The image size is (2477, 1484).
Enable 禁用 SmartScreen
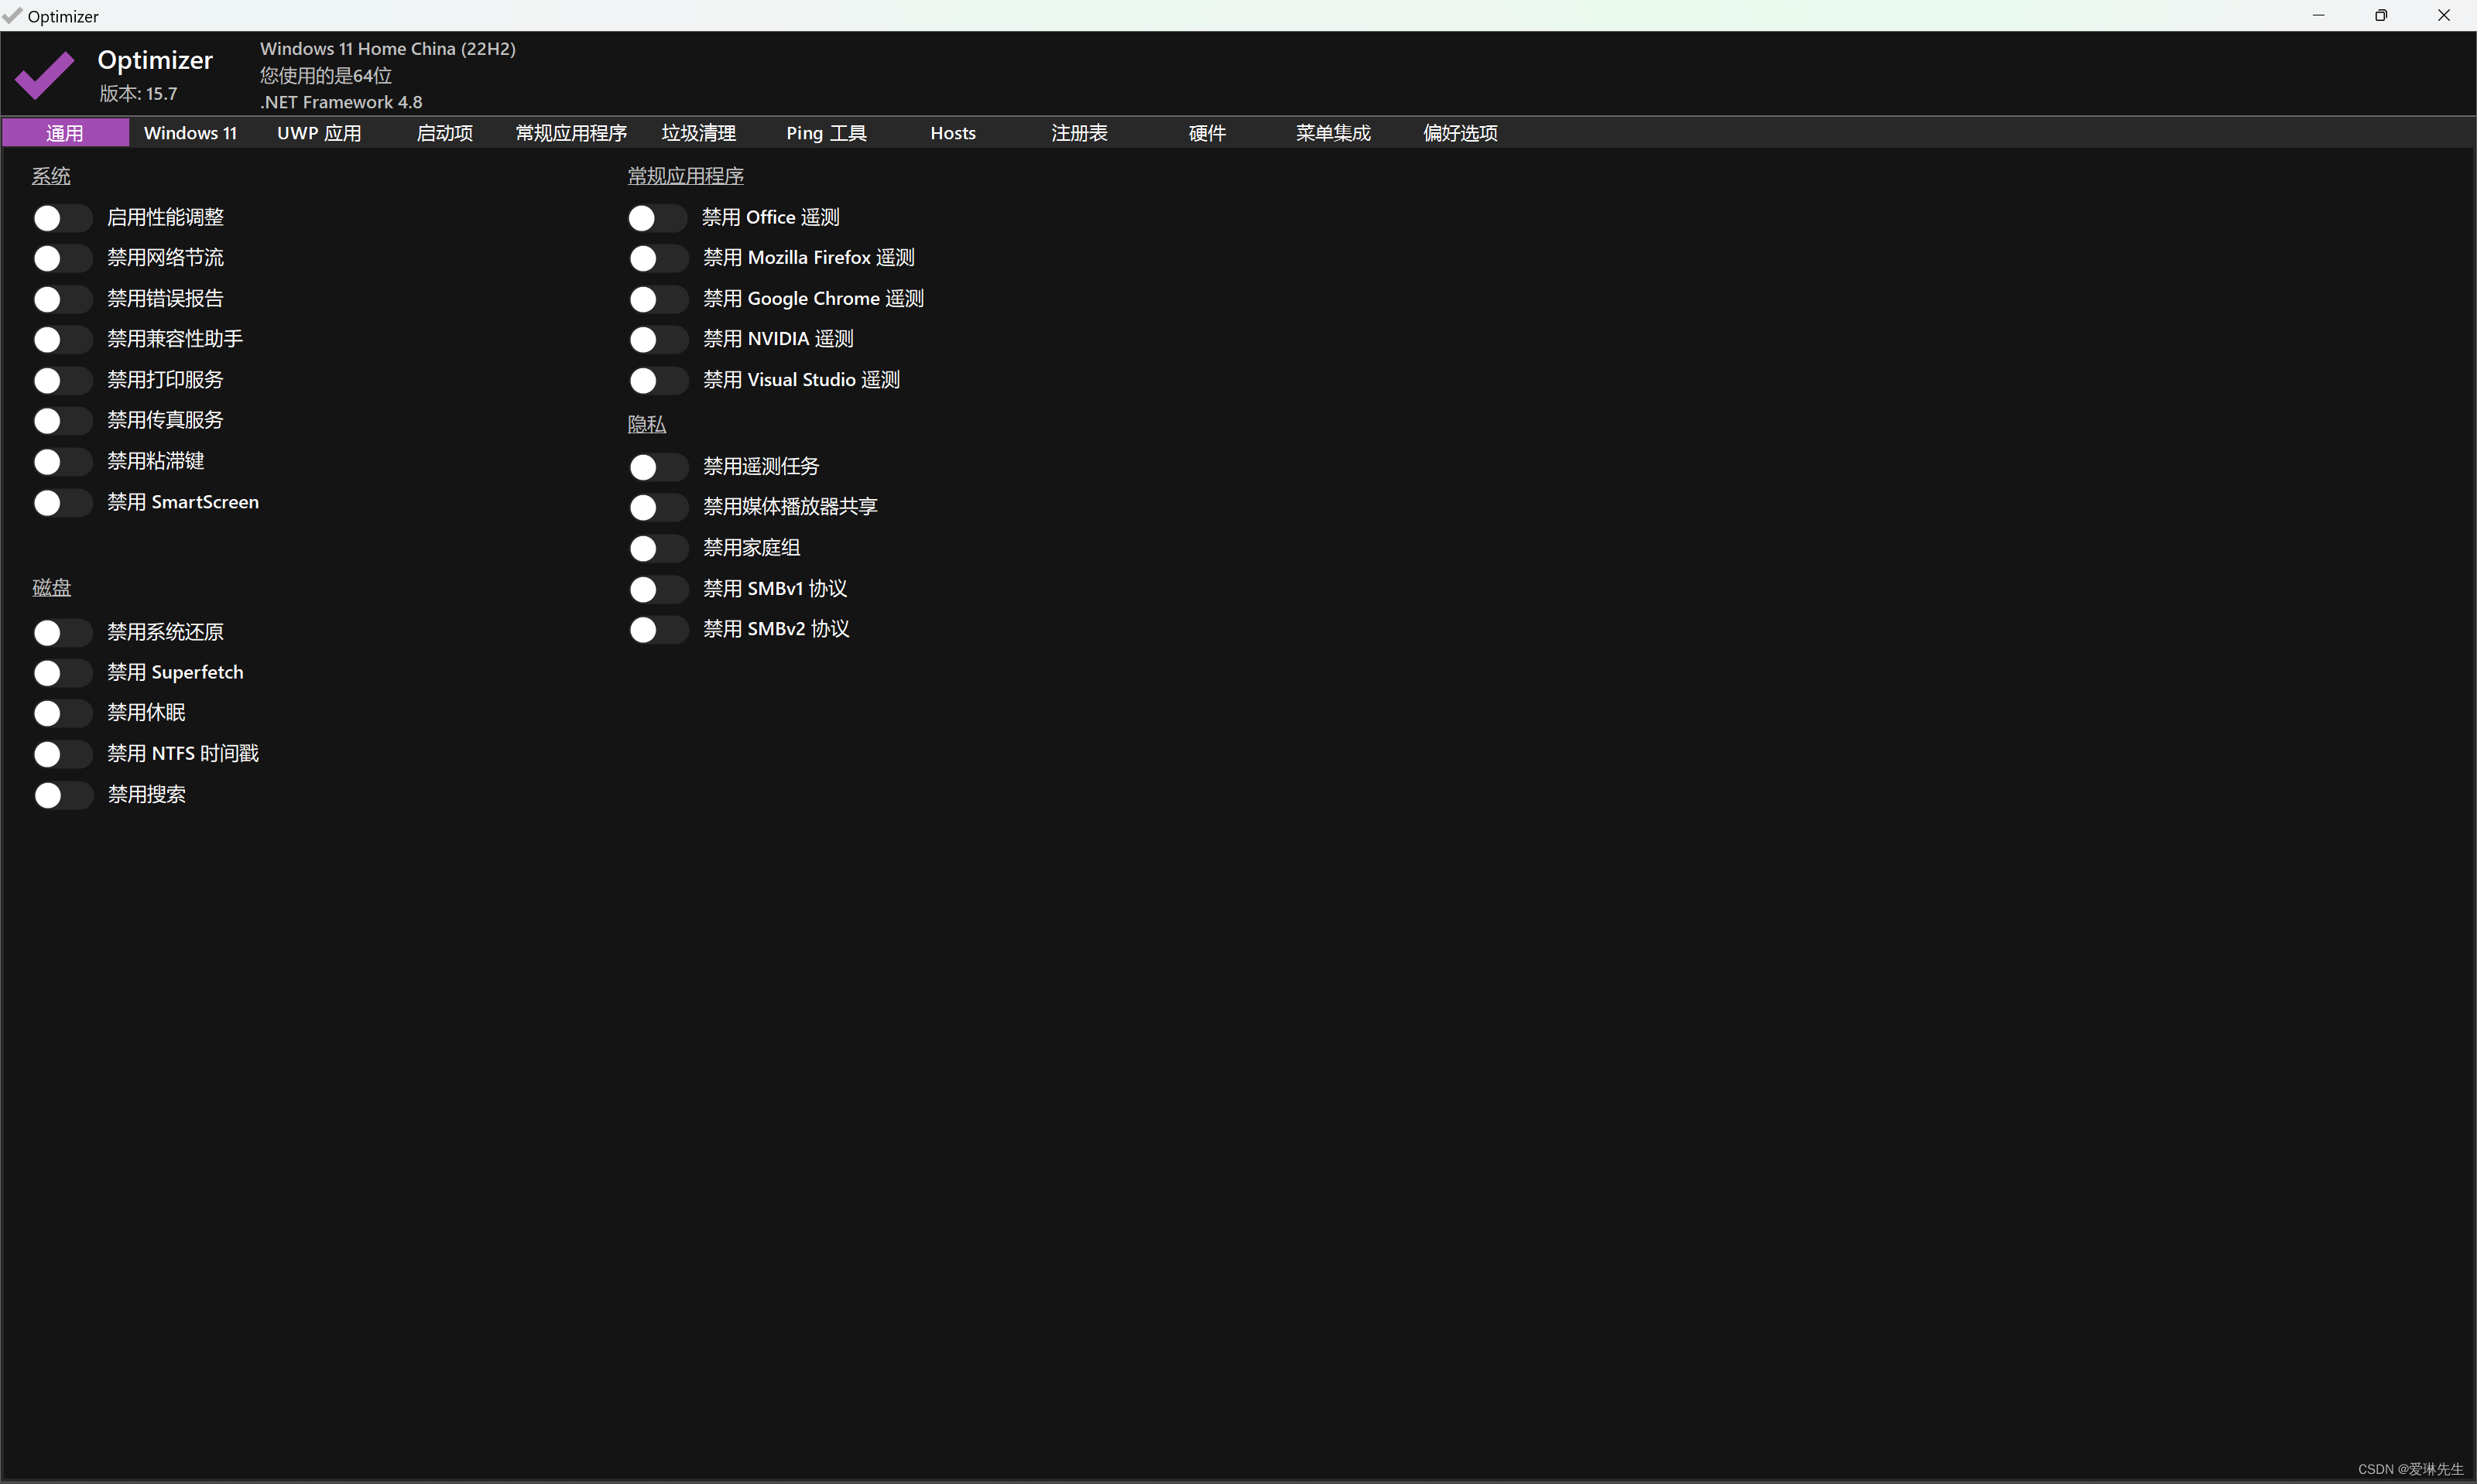pyautogui.click(x=63, y=502)
